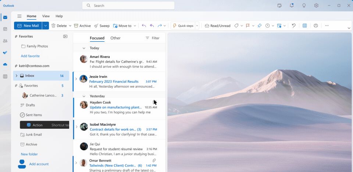Select the Other inbox tab
353x172 pixels.
click(115, 38)
